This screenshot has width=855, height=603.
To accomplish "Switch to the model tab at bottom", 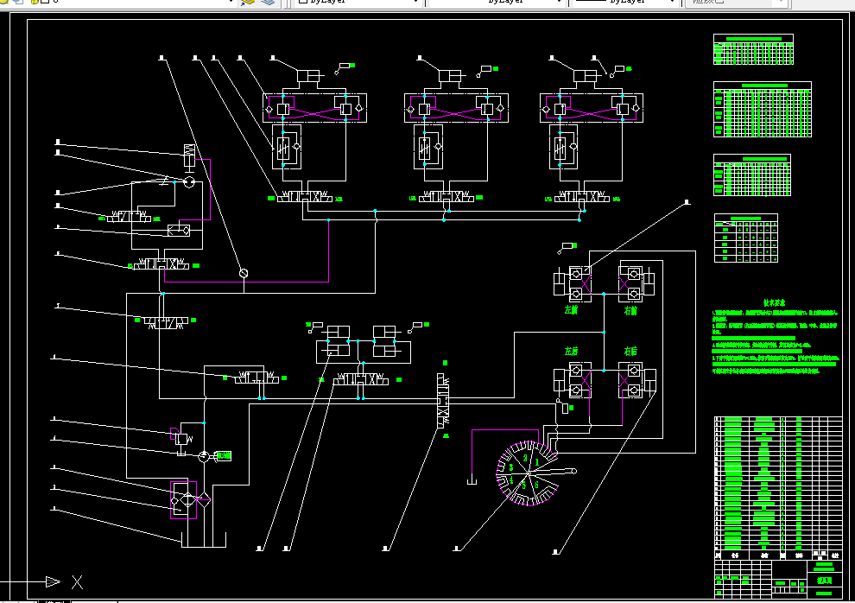I will tap(54, 601).
